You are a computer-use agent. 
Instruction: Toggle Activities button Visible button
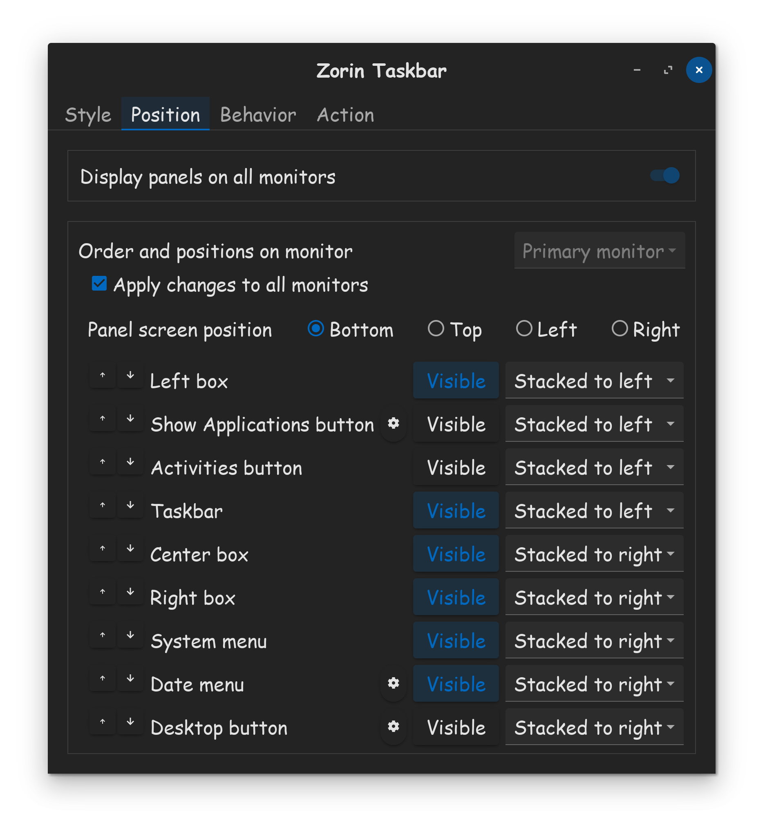456,468
